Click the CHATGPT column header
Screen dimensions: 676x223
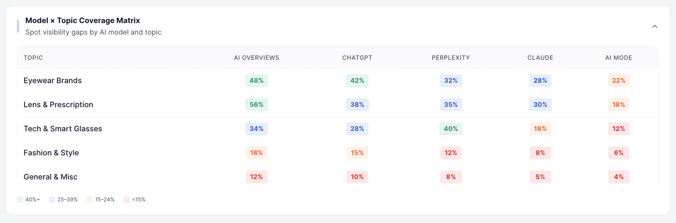coord(357,58)
